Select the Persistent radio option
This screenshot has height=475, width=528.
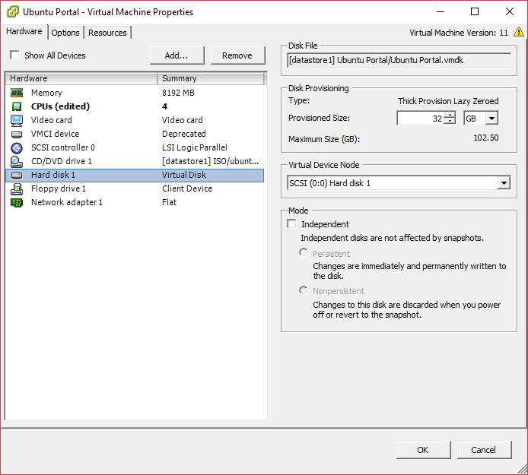[304, 253]
